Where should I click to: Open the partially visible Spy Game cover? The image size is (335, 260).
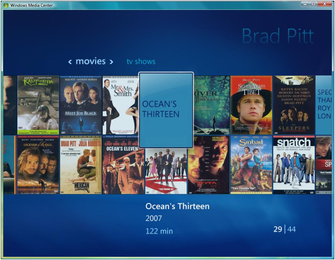tap(324, 165)
